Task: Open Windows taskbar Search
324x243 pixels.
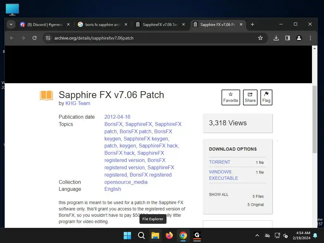Action: click(x=141, y=235)
